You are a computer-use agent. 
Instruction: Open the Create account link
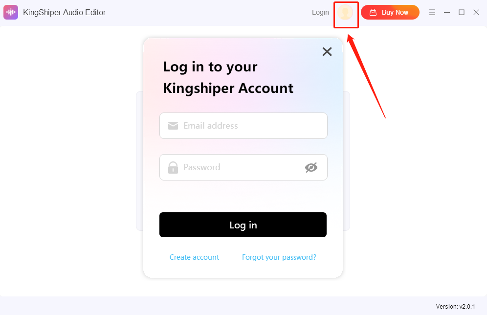point(194,257)
